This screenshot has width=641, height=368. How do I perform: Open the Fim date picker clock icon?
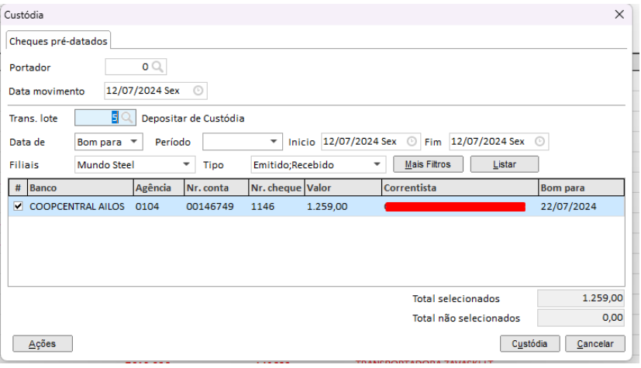pos(539,142)
